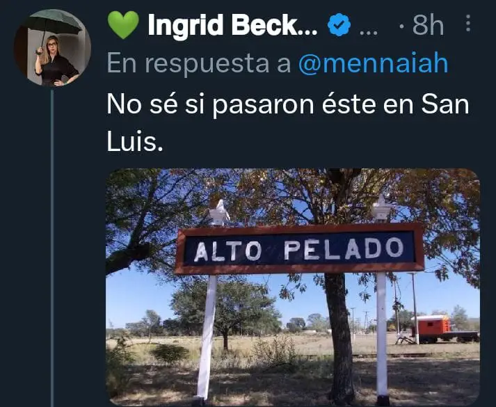
Task: Click the 'En respuesta a' label
Action: (x=199, y=63)
